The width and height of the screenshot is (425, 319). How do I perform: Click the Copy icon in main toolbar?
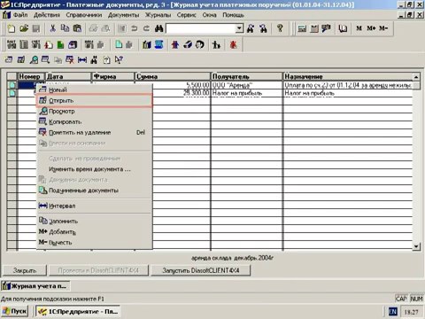65,28
